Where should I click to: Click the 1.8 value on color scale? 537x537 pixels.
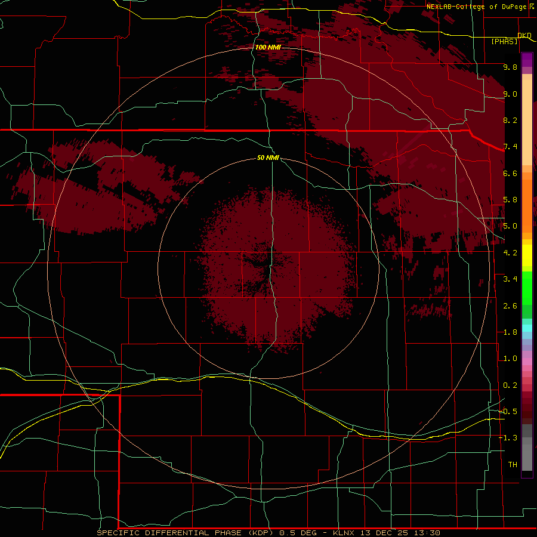tap(510, 332)
